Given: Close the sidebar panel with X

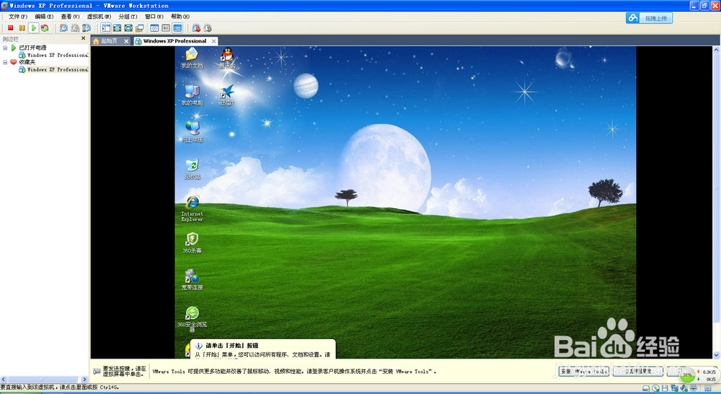Looking at the screenshot, I should point(83,38).
